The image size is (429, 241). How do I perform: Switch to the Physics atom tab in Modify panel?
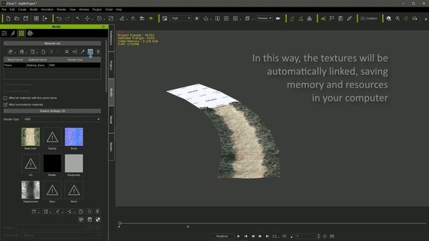[x=30, y=33]
